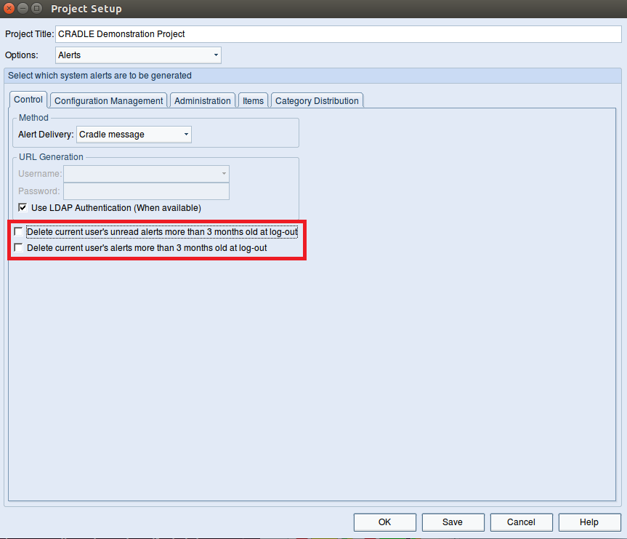
Task: Click the 'Select which system alerts' heading text
Action: pyautogui.click(x=100, y=76)
